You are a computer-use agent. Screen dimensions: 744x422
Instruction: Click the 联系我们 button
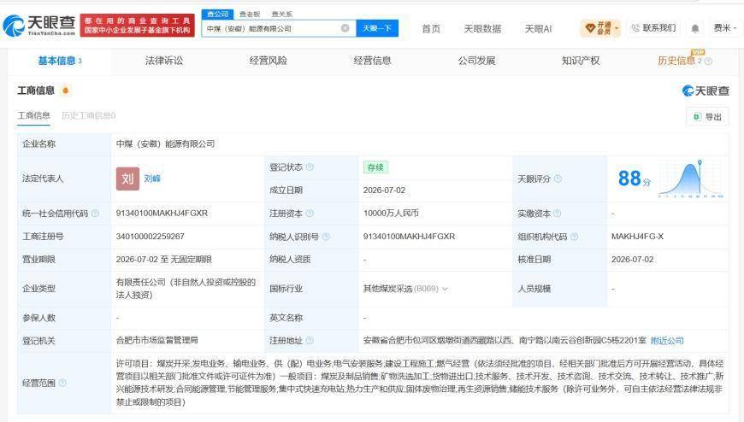tap(654, 28)
